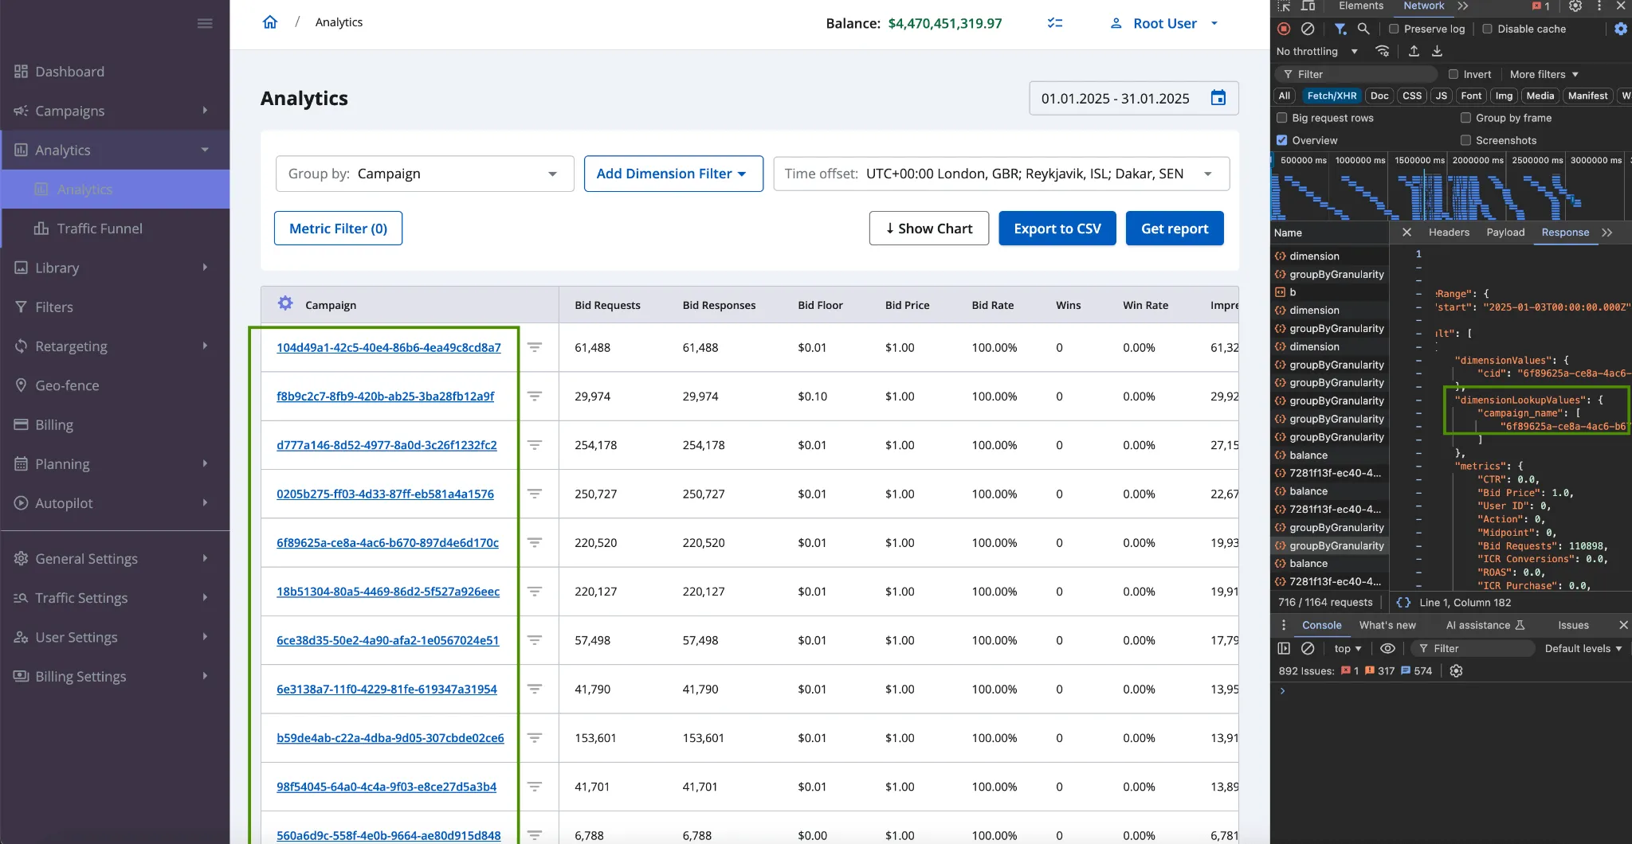Viewport: 1632px width, 844px height.
Task: Export HAR file download icon
Action: [x=1437, y=51]
